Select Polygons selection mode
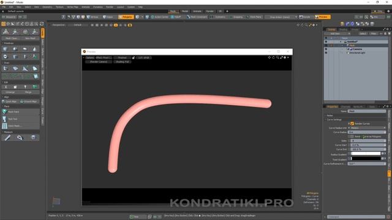The width and height of the screenshot is (392, 220). 126,17
